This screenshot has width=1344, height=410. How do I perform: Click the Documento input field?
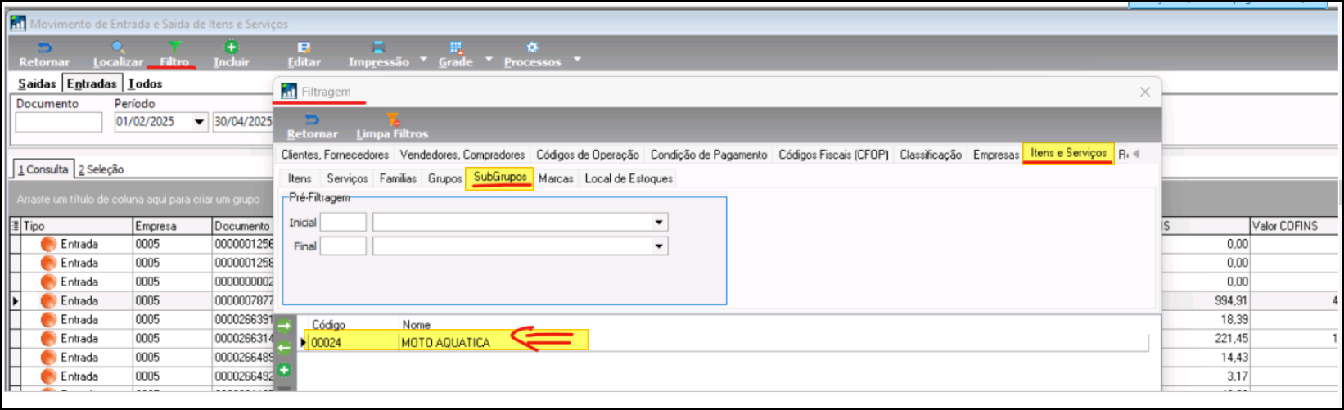59,123
